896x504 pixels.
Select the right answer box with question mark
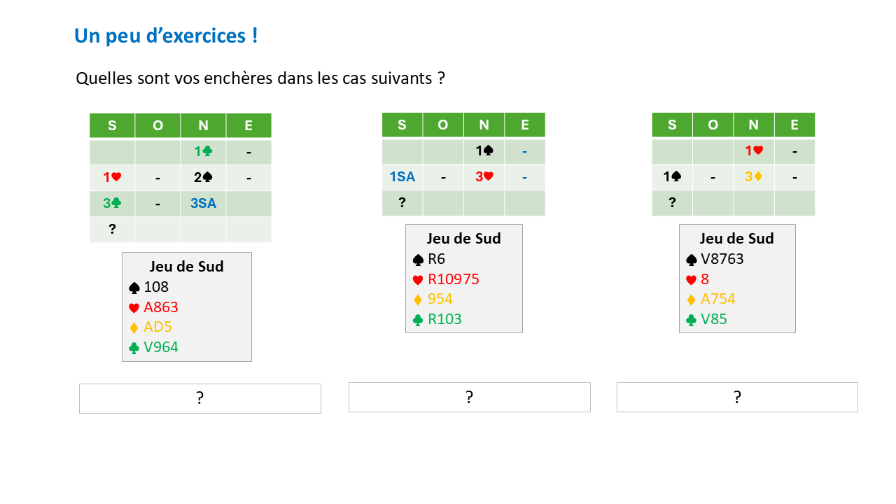tap(737, 397)
